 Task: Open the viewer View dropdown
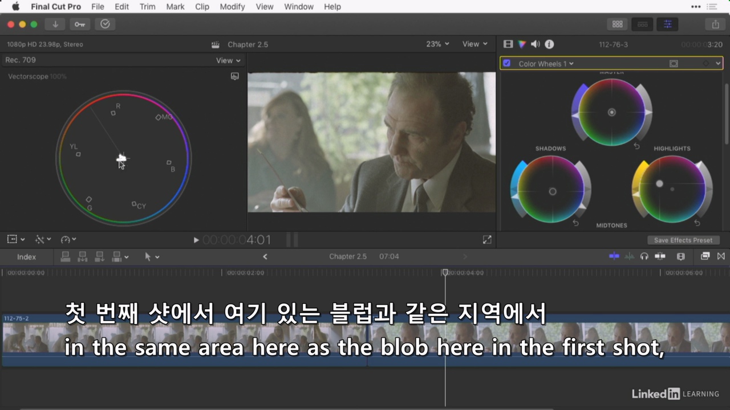tap(475, 44)
